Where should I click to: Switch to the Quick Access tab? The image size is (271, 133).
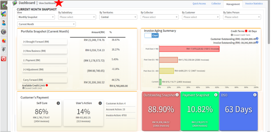tap(199, 4)
